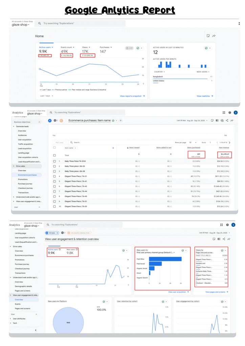Toggle the Off switch on Home overview card
The height and width of the screenshot is (346, 245).
129,48
